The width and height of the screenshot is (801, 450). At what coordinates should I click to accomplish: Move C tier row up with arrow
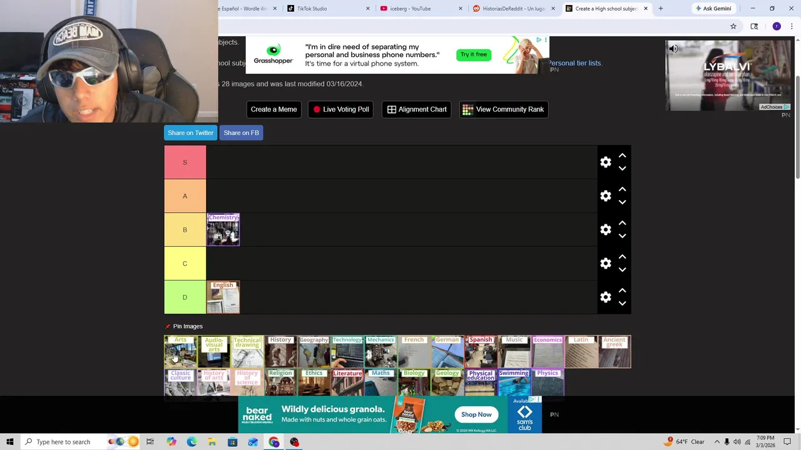[622, 257]
